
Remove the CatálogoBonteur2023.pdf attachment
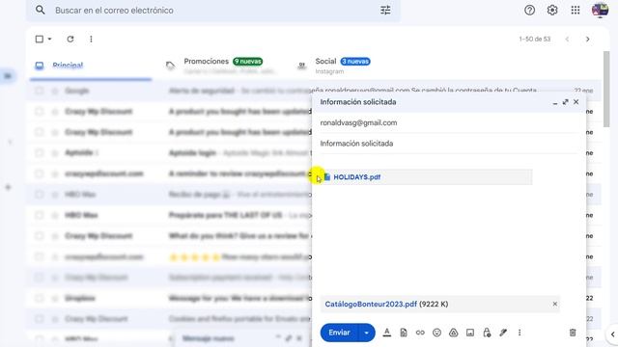[555, 304]
